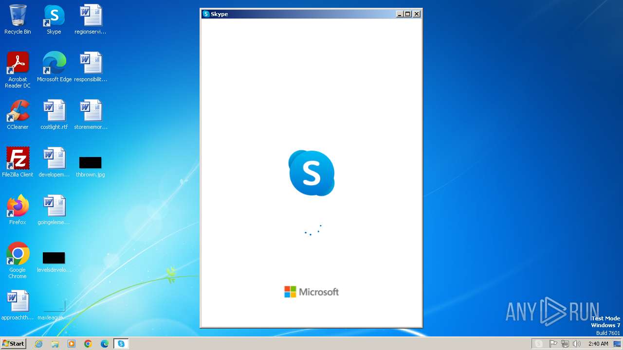Image resolution: width=623 pixels, height=350 pixels.
Task: Open Internet Explorer from the taskbar
Action: (38, 344)
